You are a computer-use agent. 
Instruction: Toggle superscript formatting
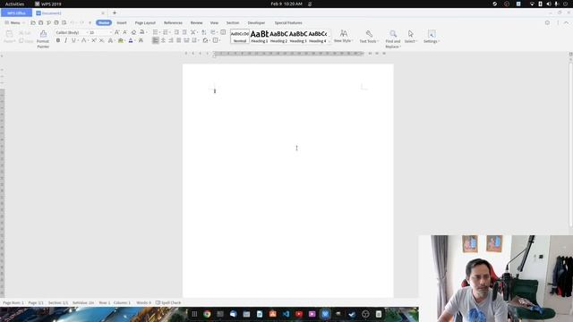tap(94, 40)
